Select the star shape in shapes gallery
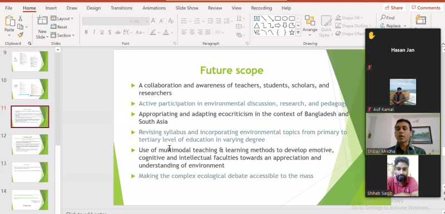 click(291, 33)
